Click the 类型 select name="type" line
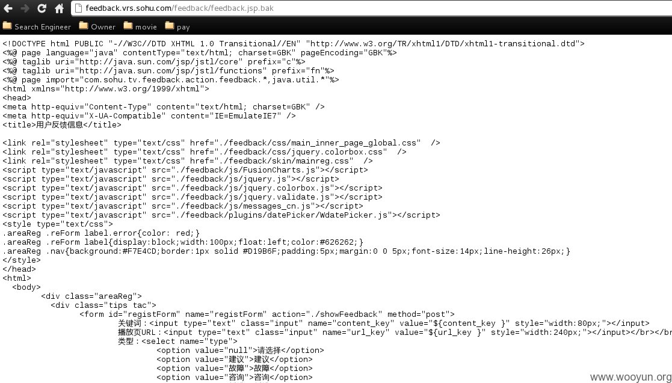The image size is (672, 383). point(177,341)
